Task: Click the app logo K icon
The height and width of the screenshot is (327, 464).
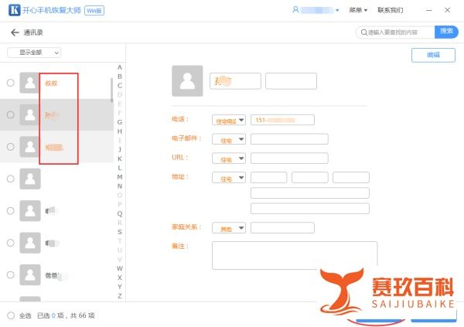Action: [15, 10]
